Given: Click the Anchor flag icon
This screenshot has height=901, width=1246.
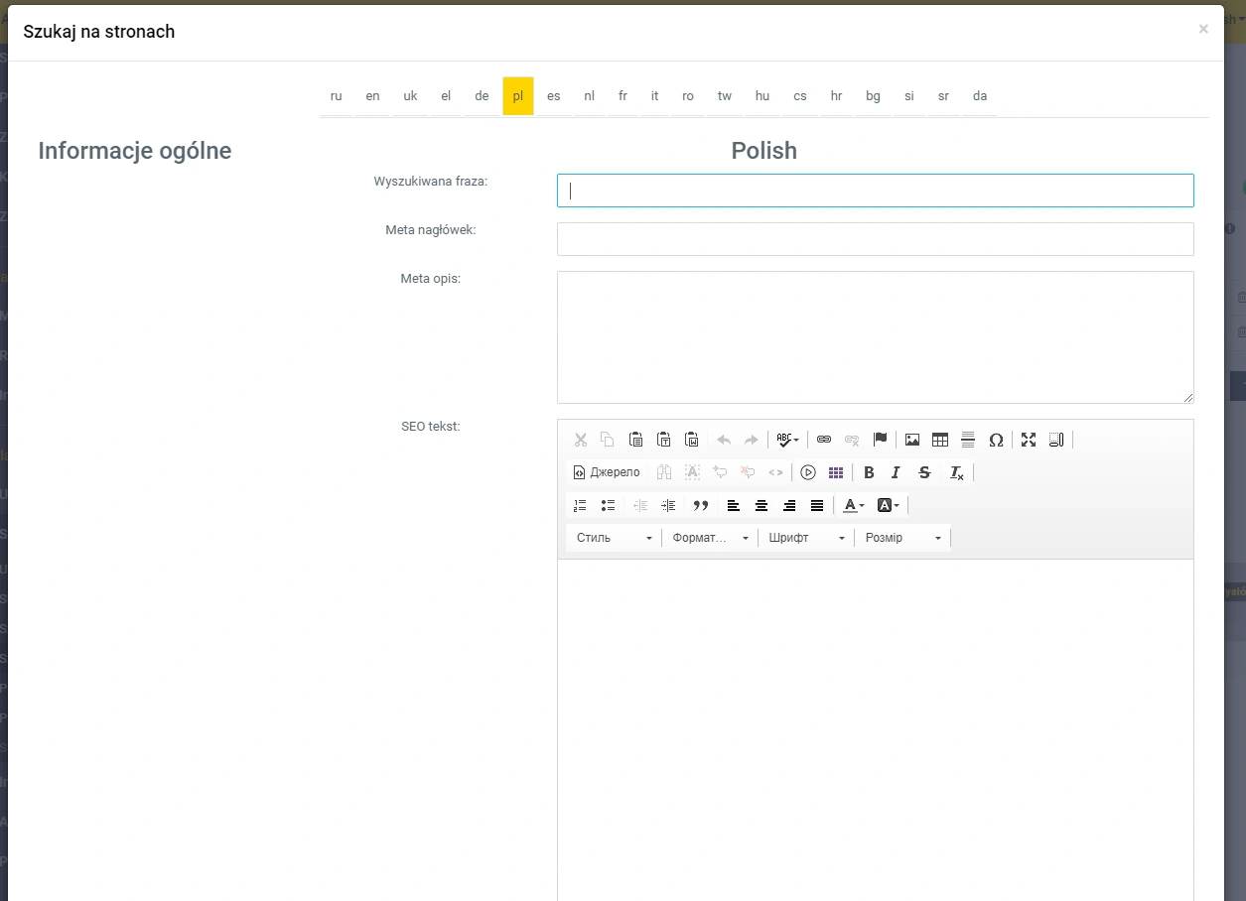Looking at the screenshot, I should pyautogui.click(x=880, y=440).
